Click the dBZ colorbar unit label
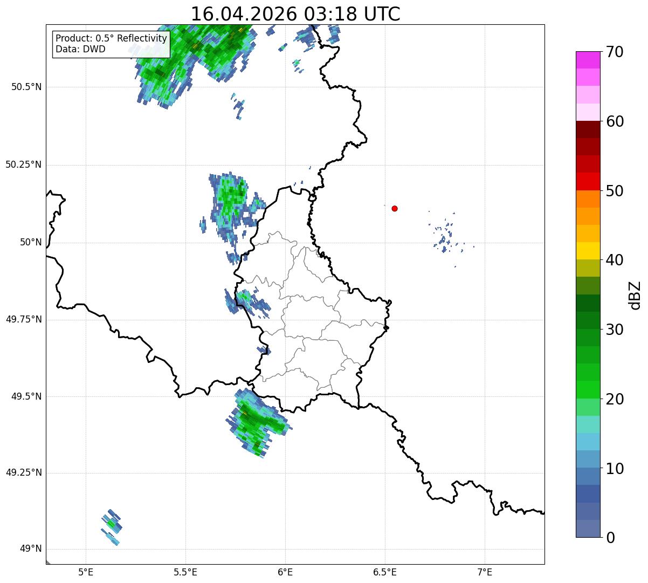 pyautogui.click(x=635, y=294)
